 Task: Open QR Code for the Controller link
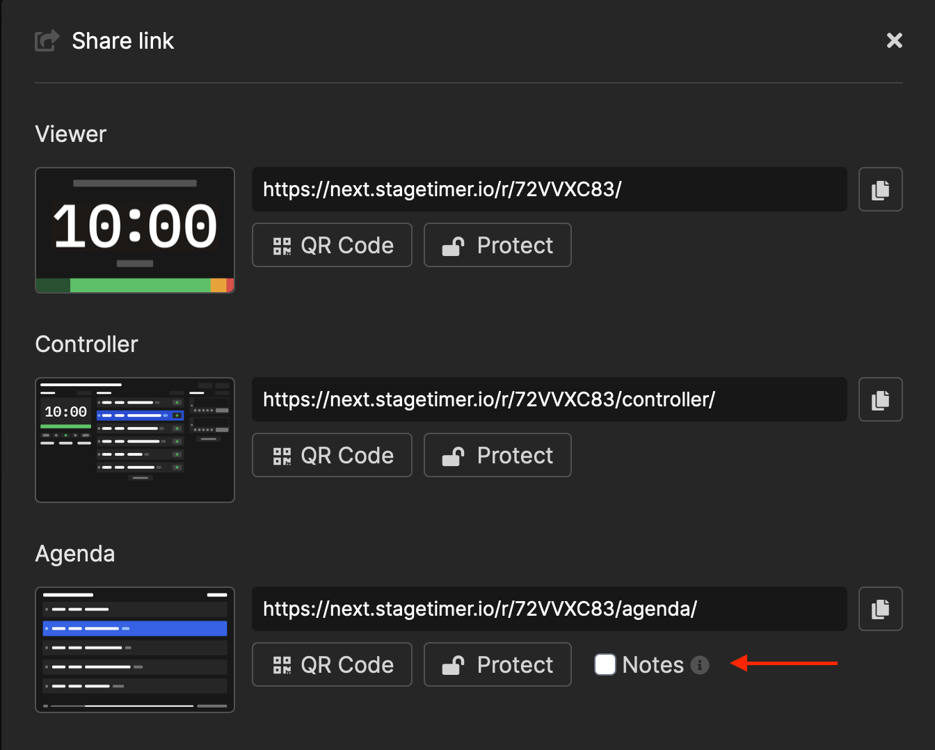pos(332,455)
